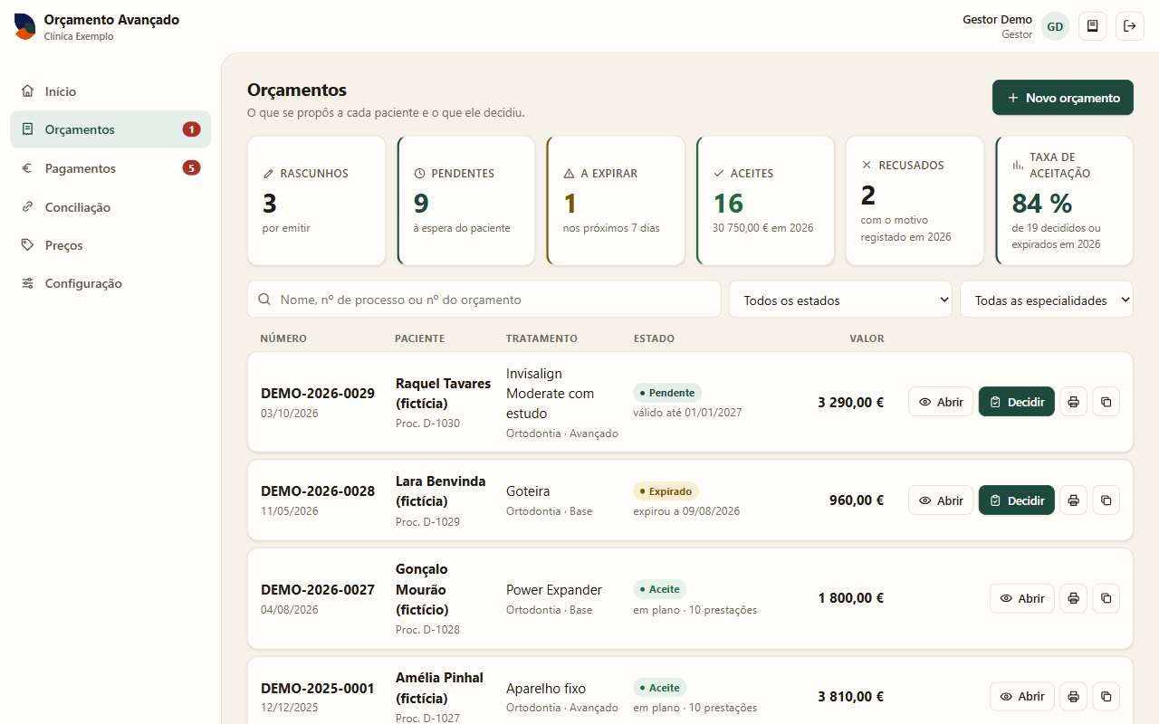This screenshot has height=724, width=1159.
Task: Click the book icon in the header
Action: pos(1092,26)
